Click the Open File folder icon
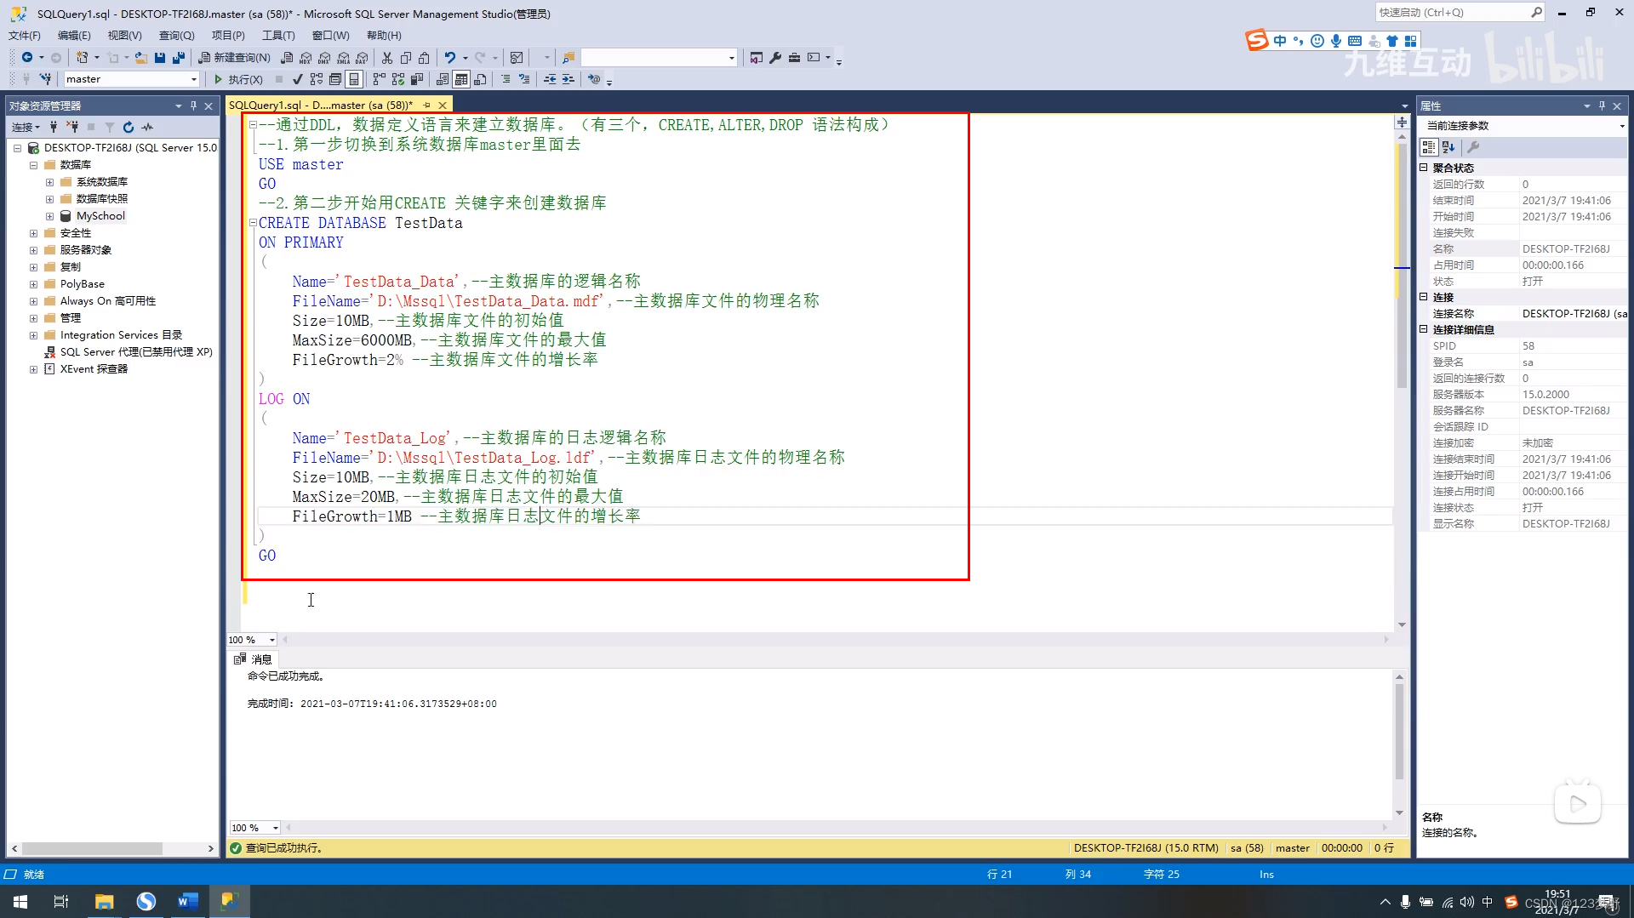Viewport: 1634px width, 918px height. coord(141,57)
